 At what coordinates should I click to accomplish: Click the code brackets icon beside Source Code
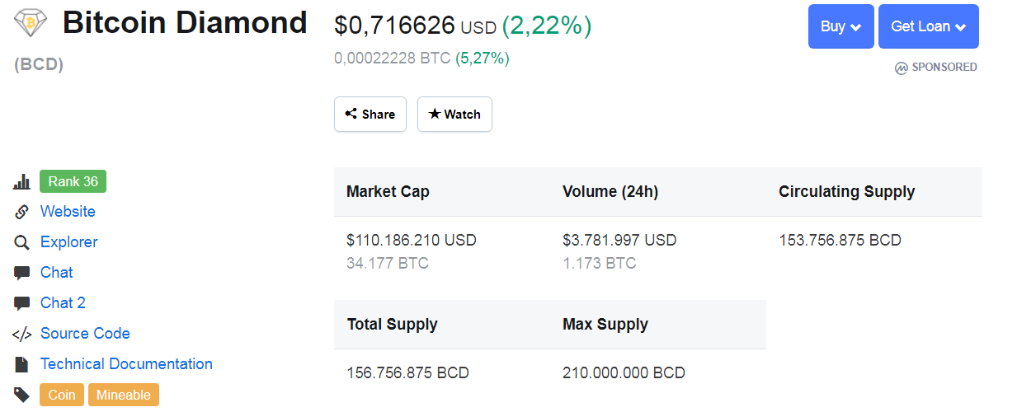coord(22,334)
